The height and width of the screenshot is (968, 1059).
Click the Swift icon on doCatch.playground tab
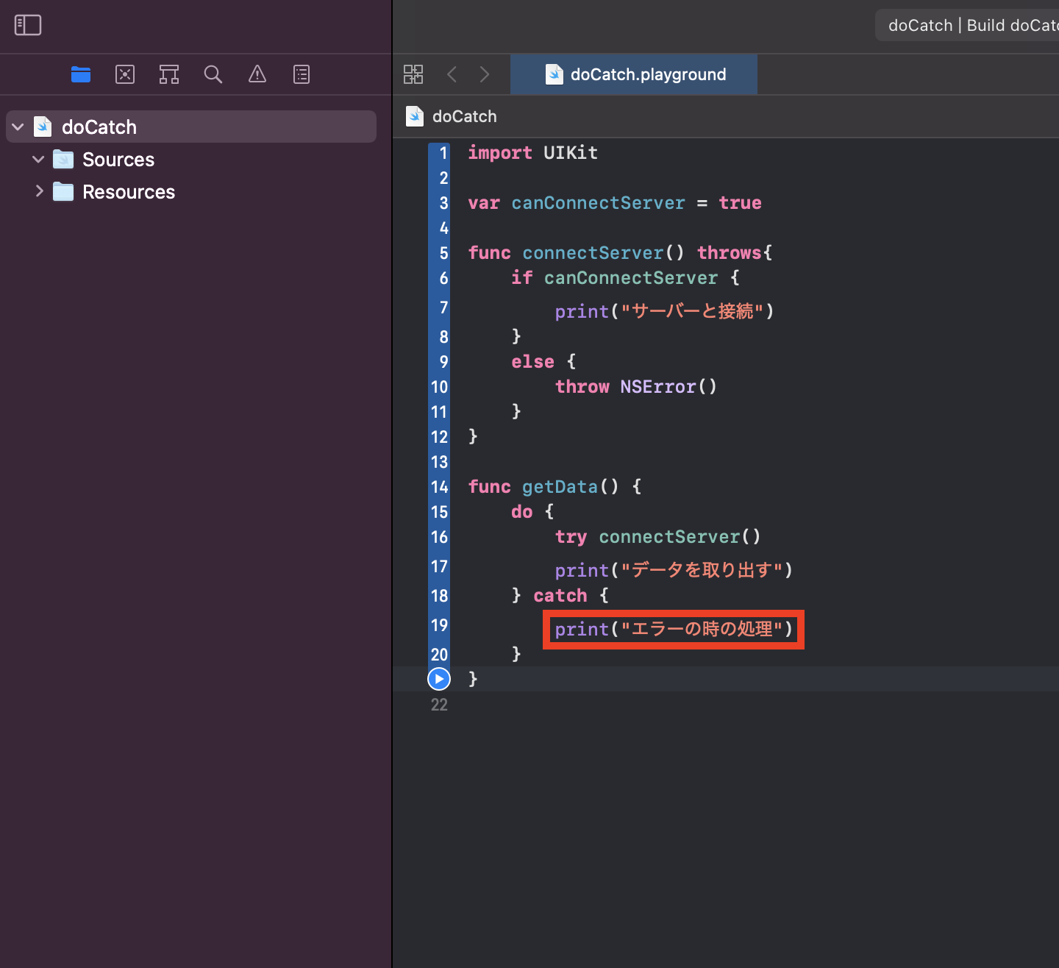[x=555, y=74]
